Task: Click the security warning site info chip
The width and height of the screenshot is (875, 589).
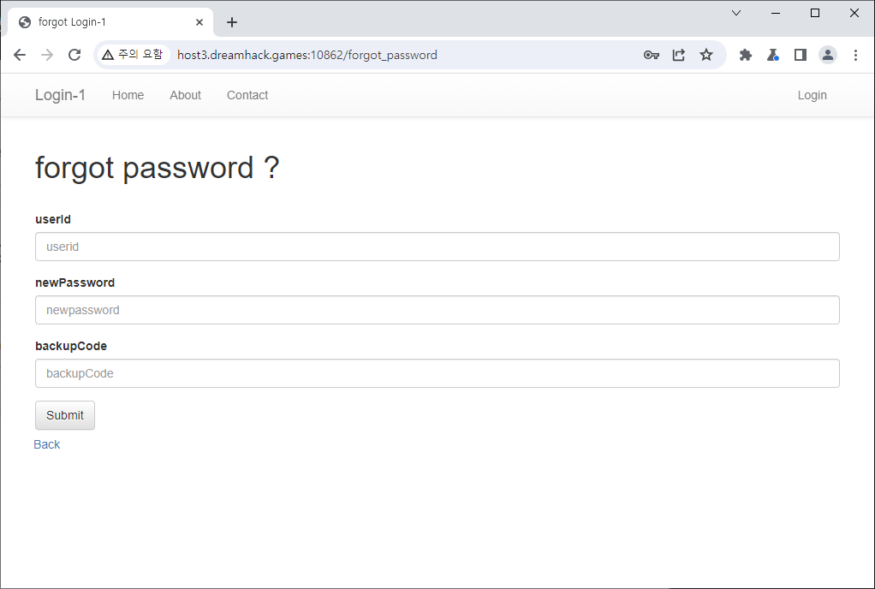Action: (132, 55)
